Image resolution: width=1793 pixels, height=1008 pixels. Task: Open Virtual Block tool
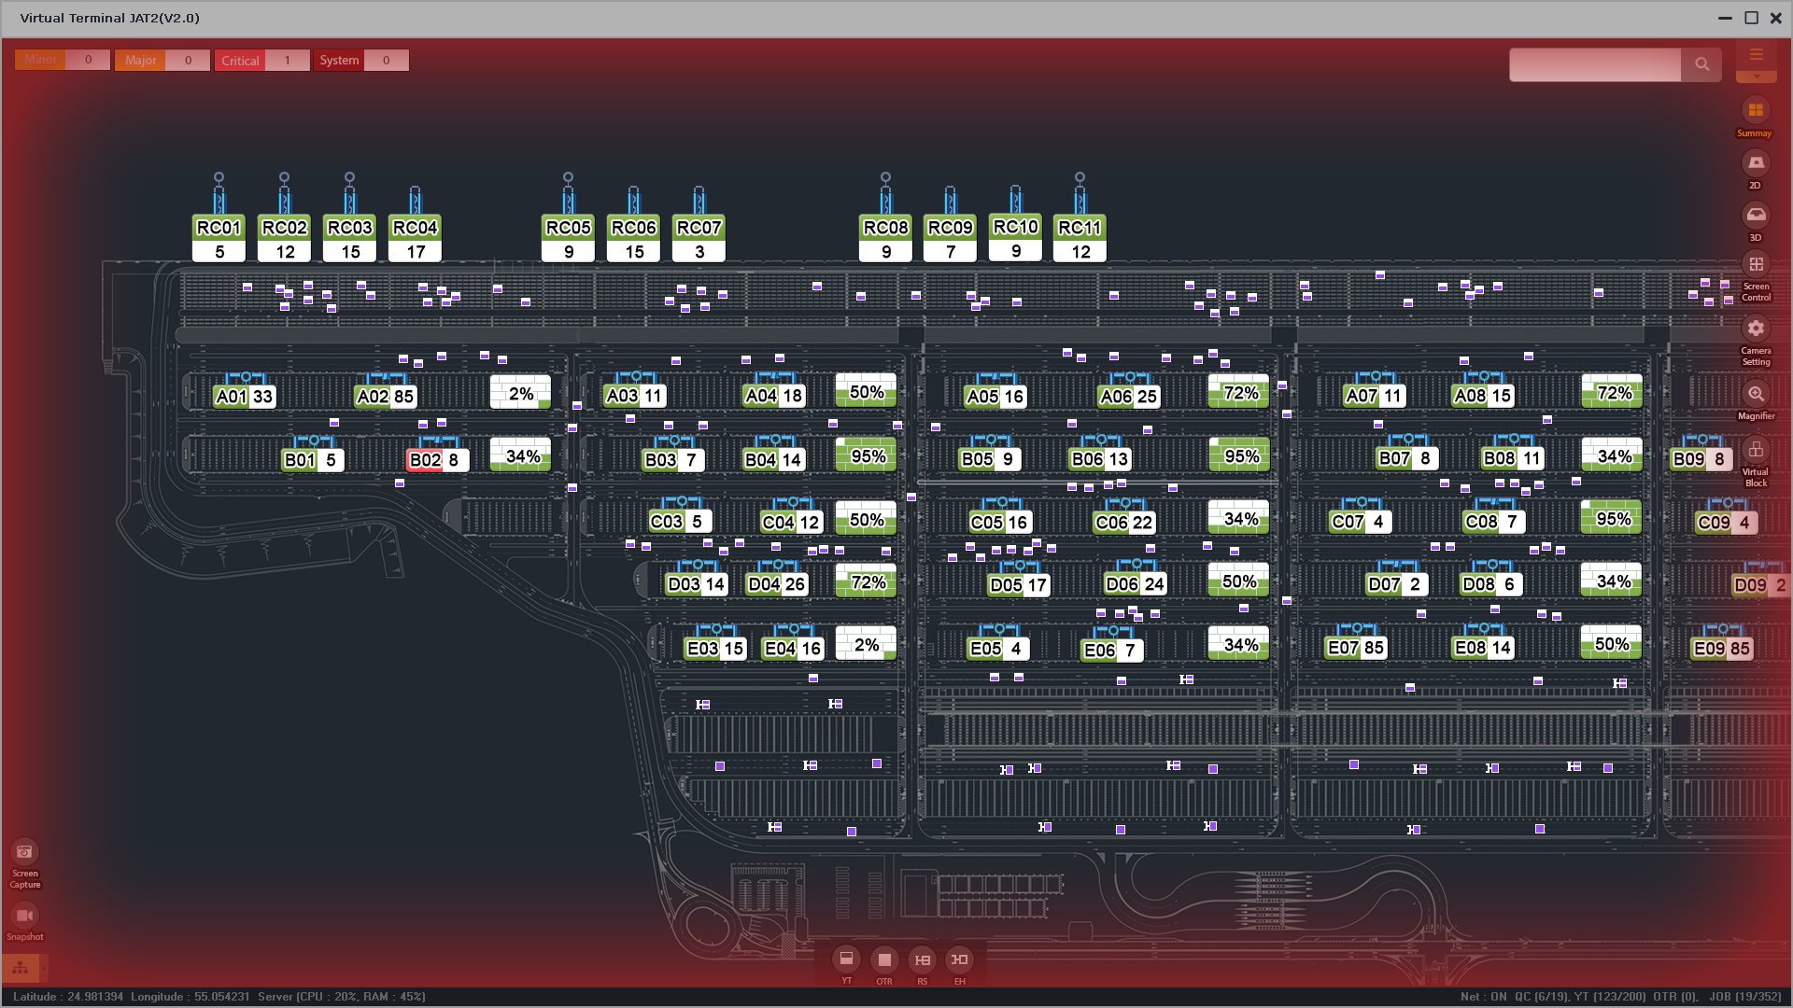coord(1756,451)
